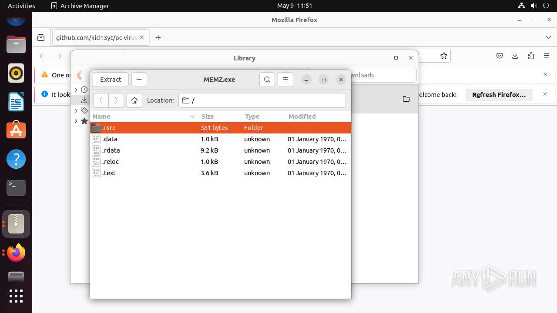The height and width of the screenshot is (313, 557).
Task: Select the .reloc file
Action: point(221,162)
